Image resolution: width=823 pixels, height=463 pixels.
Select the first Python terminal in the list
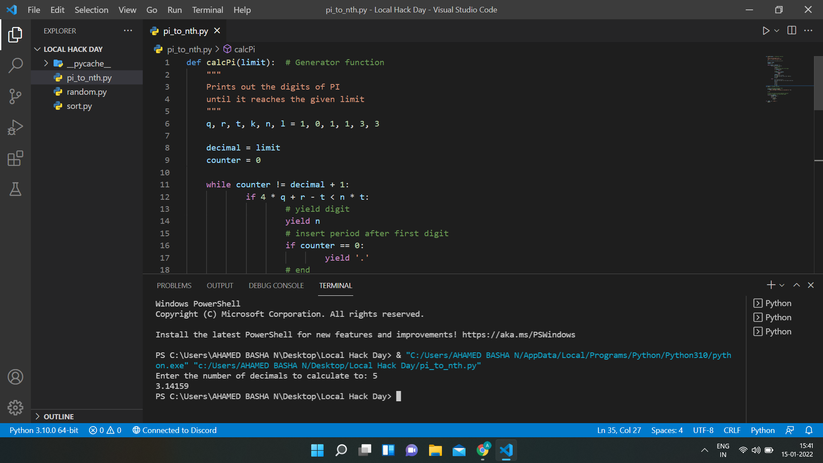778,303
